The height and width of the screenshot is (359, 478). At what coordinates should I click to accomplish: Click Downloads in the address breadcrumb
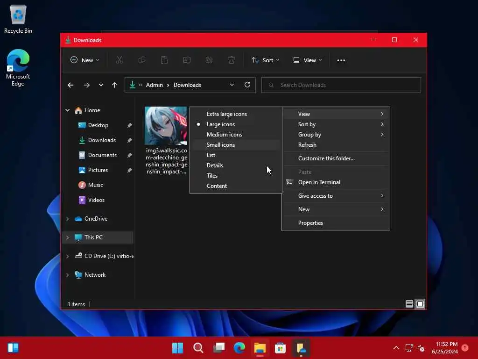tap(187, 85)
